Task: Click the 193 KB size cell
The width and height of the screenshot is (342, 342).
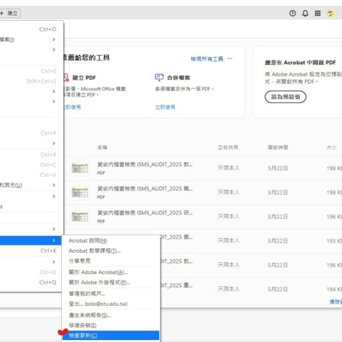Action: pos(334,241)
